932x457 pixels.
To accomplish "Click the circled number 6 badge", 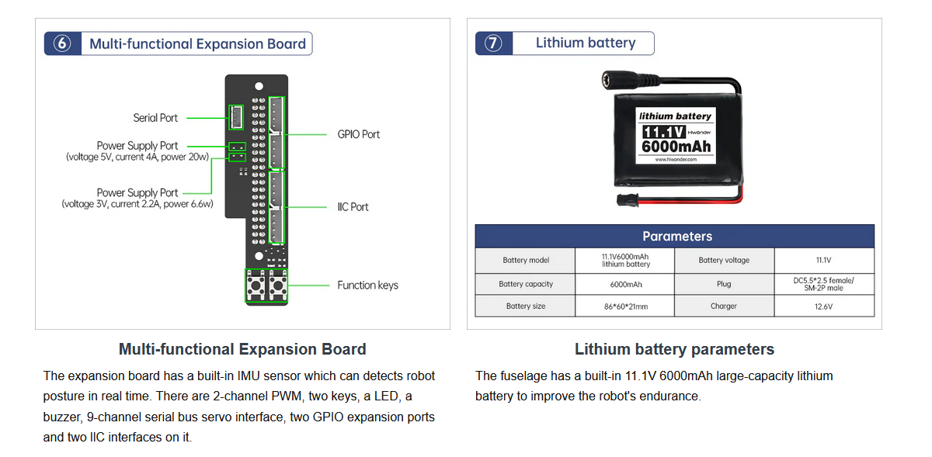I will [x=63, y=43].
